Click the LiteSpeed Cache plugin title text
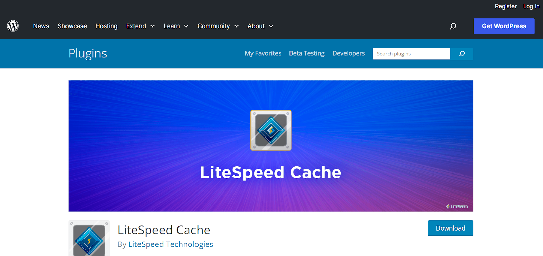 pyautogui.click(x=164, y=230)
